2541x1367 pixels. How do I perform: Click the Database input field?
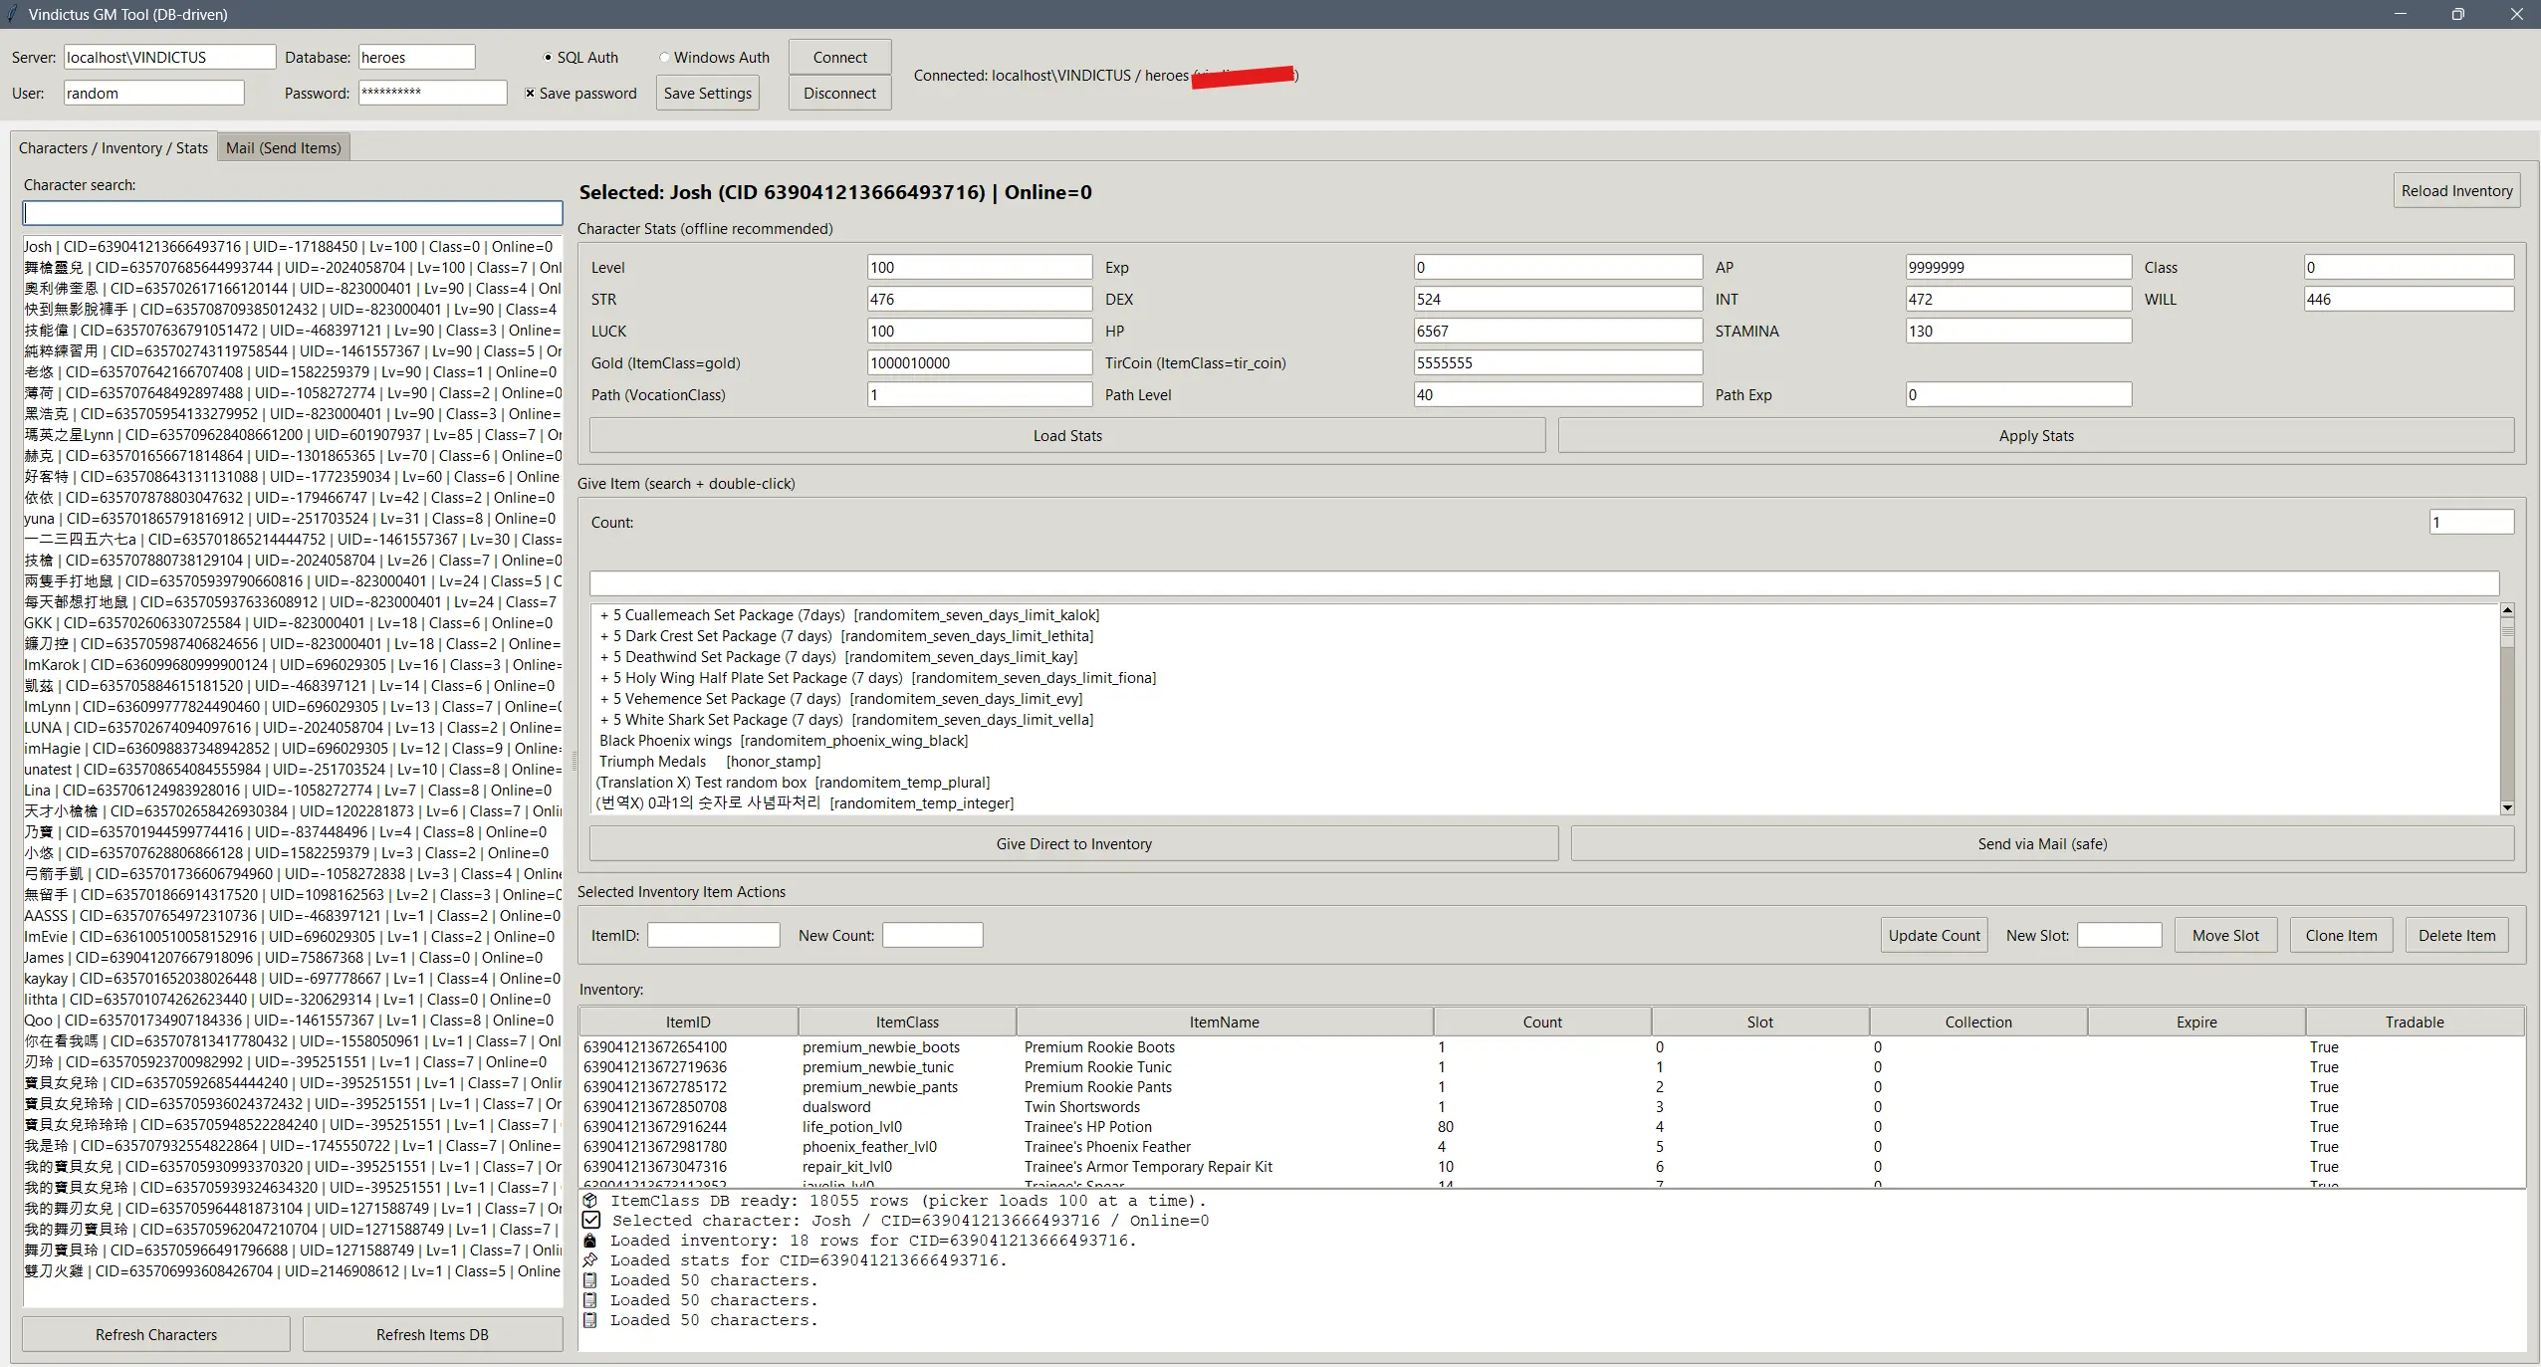point(416,58)
